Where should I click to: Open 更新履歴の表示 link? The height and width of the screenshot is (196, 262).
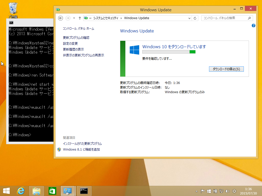tap(73, 49)
